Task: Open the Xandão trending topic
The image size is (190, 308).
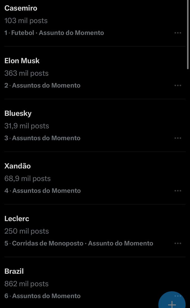Action: pyautogui.click(x=17, y=166)
